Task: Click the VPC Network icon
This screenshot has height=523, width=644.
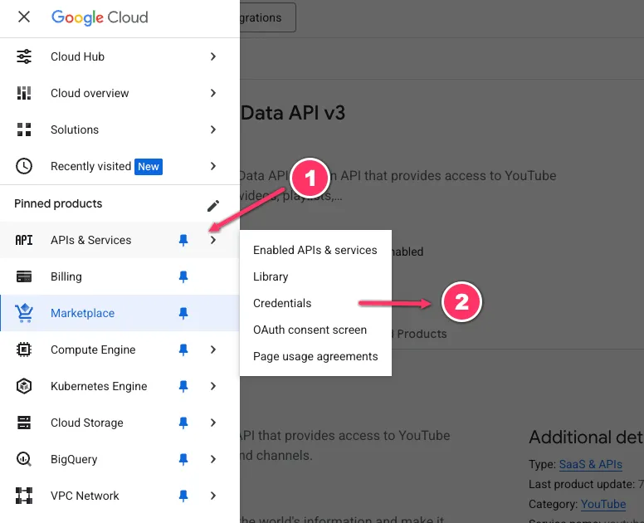Action: pos(24,496)
